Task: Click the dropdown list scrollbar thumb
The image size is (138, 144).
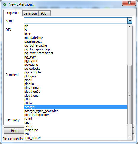Action: point(130,95)
